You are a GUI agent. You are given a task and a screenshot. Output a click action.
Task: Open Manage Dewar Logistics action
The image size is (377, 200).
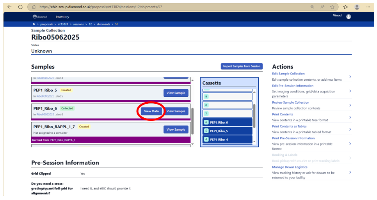[290, 167]
